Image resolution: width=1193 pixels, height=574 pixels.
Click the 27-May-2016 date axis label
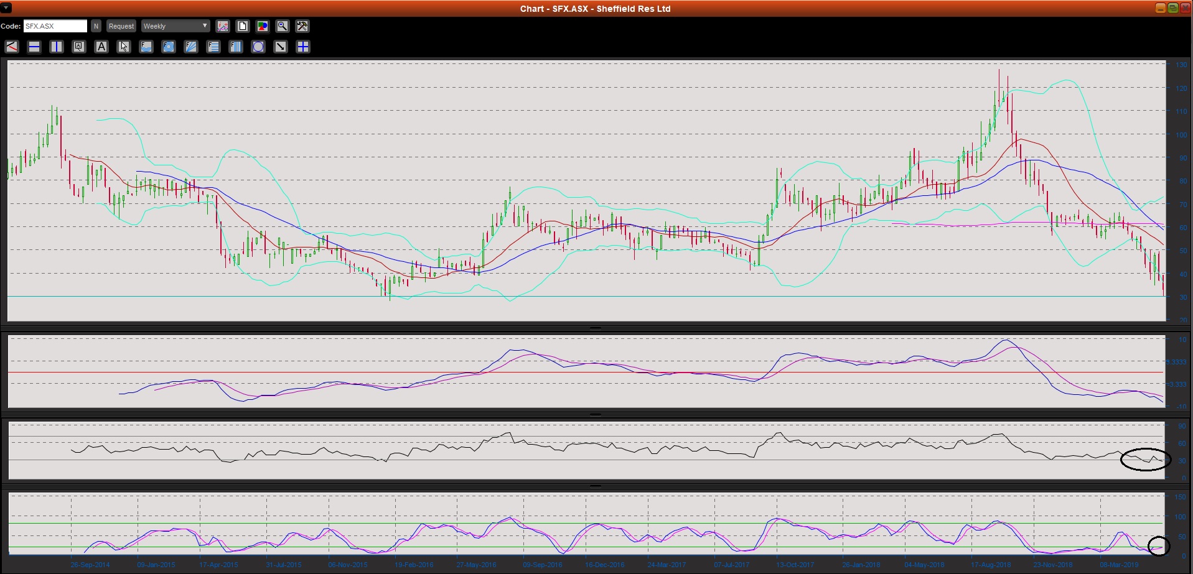477,565
